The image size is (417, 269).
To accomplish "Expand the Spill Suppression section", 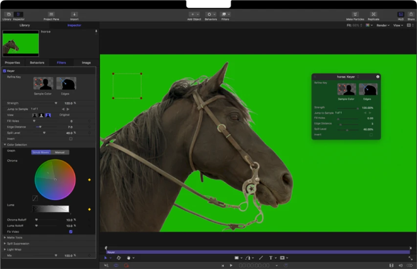I will click(5, 244).
